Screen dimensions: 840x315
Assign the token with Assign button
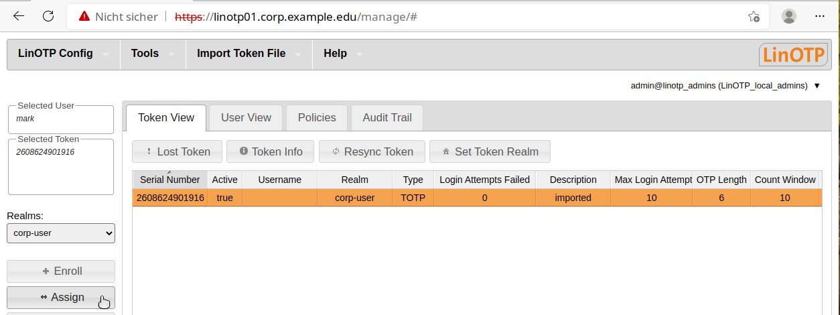click(x=61, y=297)
